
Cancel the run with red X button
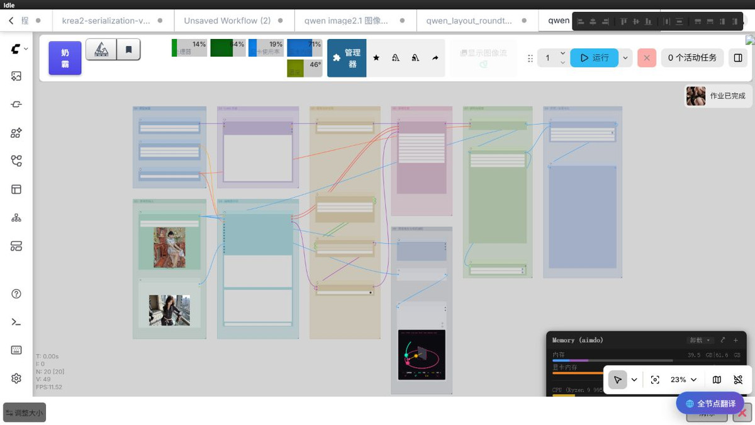click(x=646, y=58)
